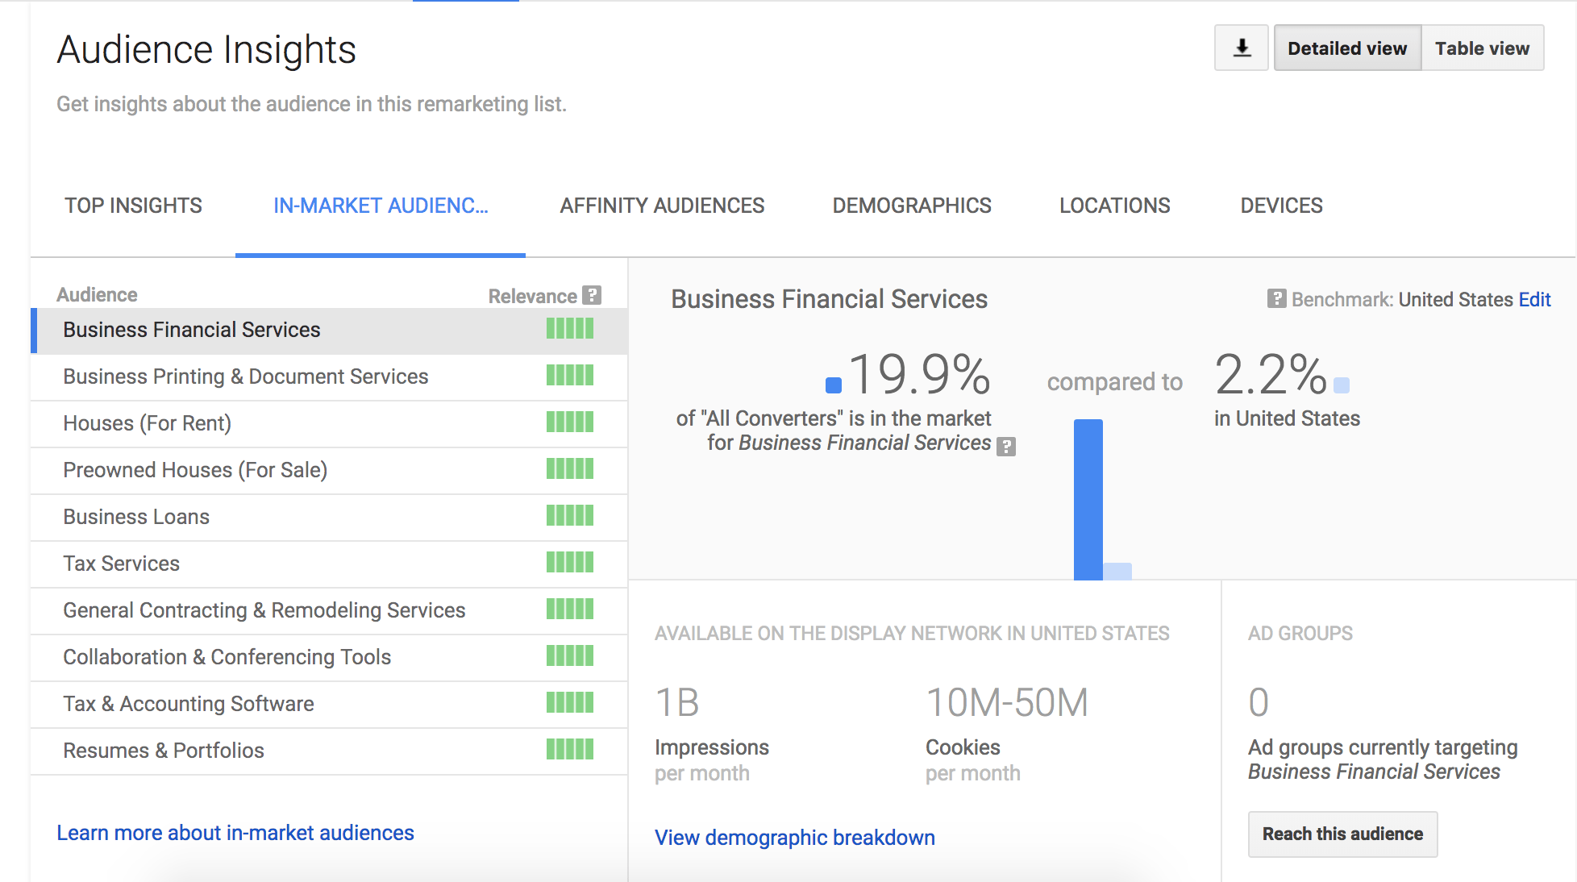
Task: Click the Relevance column help icon
Action: 592,295
